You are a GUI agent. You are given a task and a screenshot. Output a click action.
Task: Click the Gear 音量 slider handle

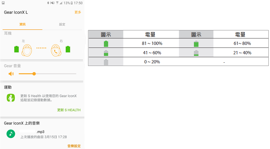(x=34, y=74)
